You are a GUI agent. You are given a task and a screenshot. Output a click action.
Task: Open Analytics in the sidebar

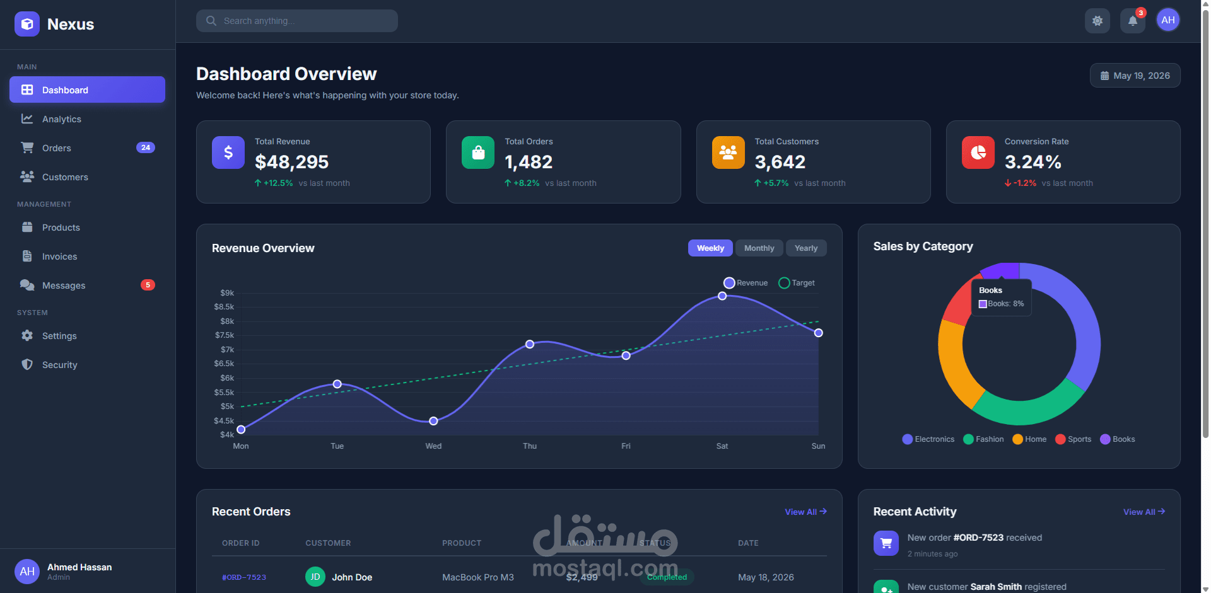(87, 118)
